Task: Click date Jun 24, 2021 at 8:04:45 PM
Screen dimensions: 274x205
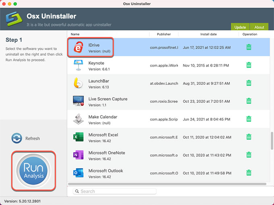Action: tap(207, 119)
